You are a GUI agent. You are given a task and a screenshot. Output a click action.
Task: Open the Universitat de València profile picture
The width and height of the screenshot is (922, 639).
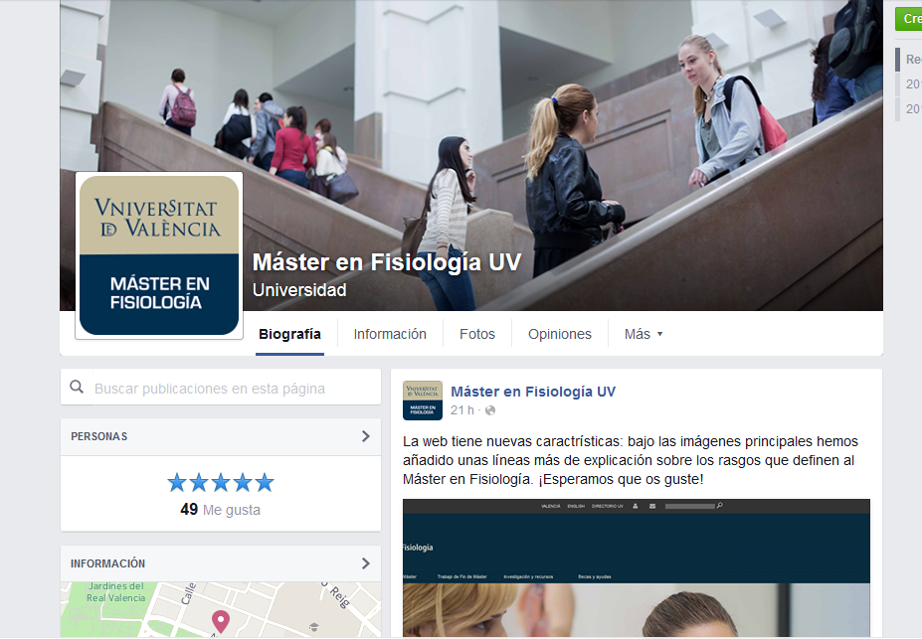coord(159,255)
